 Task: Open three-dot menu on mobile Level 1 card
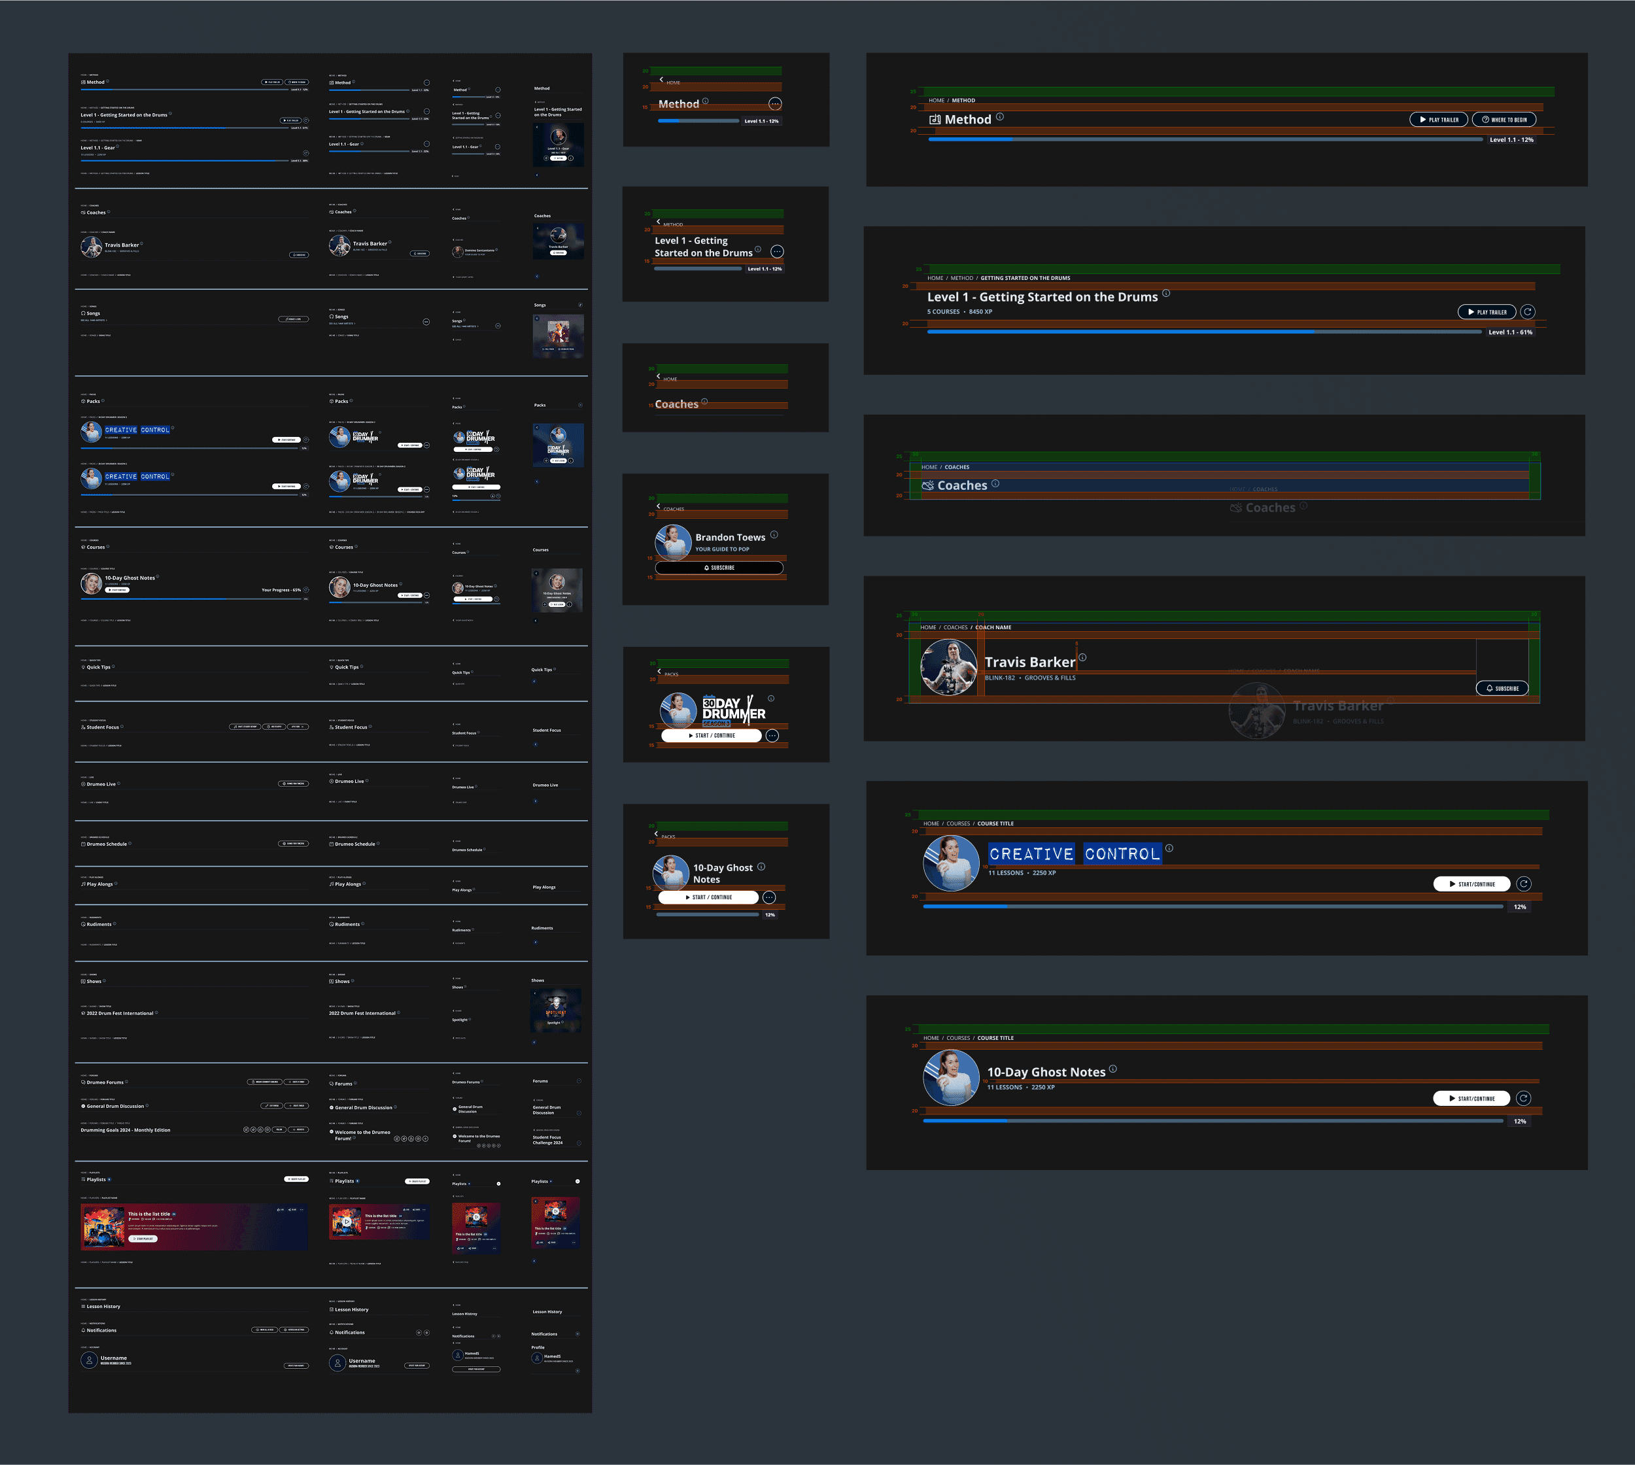[777, 252]
